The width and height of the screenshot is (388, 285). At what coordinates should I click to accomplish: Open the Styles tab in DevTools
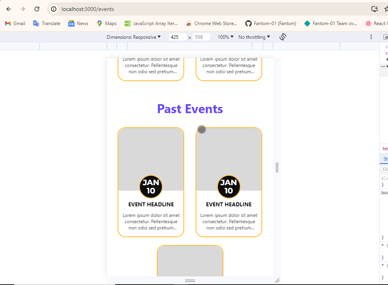coord(385,159)
